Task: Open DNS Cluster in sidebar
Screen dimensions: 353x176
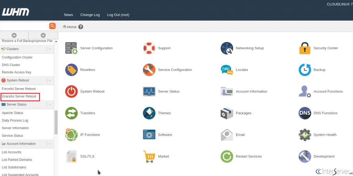Action: coord(11,65)
